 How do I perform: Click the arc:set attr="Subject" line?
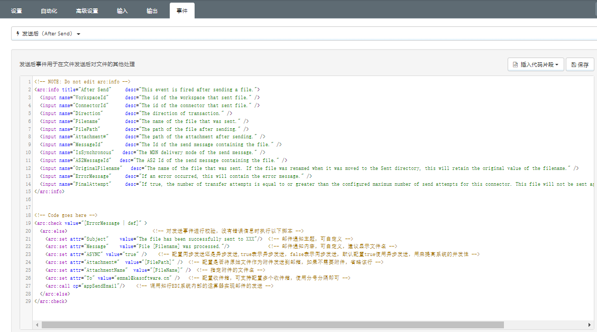point(199,239)
